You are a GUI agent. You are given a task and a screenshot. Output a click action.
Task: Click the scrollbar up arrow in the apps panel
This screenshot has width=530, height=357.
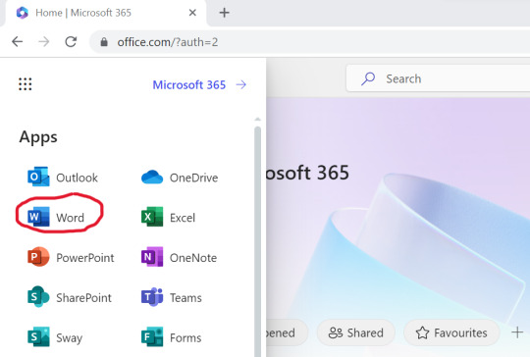pos(257,120)
